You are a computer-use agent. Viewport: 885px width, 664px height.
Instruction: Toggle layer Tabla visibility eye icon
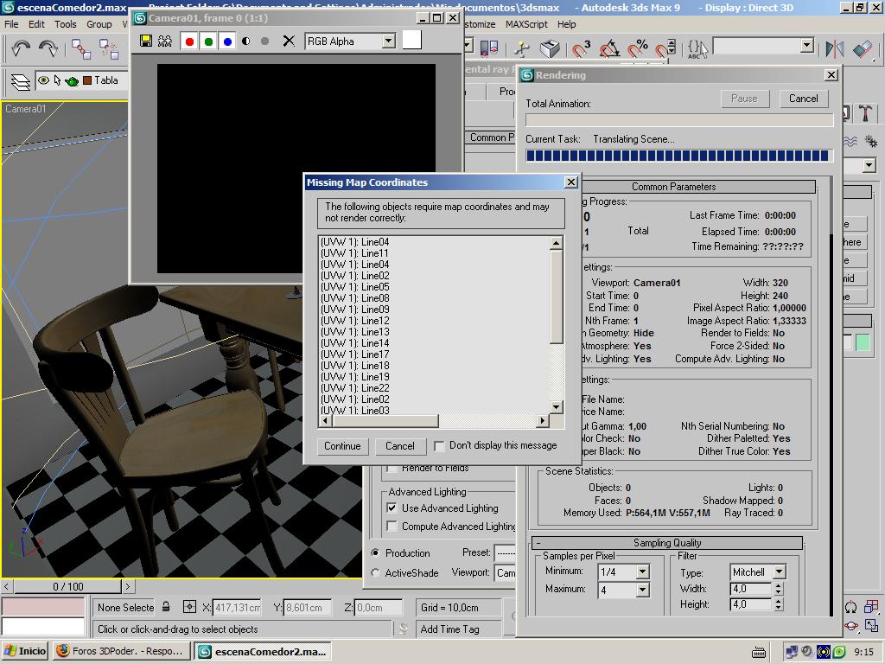click(43, 80)
